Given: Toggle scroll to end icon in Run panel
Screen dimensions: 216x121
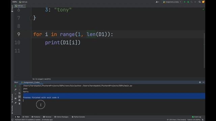Looking at the screenshot, I should coord(20,97).
